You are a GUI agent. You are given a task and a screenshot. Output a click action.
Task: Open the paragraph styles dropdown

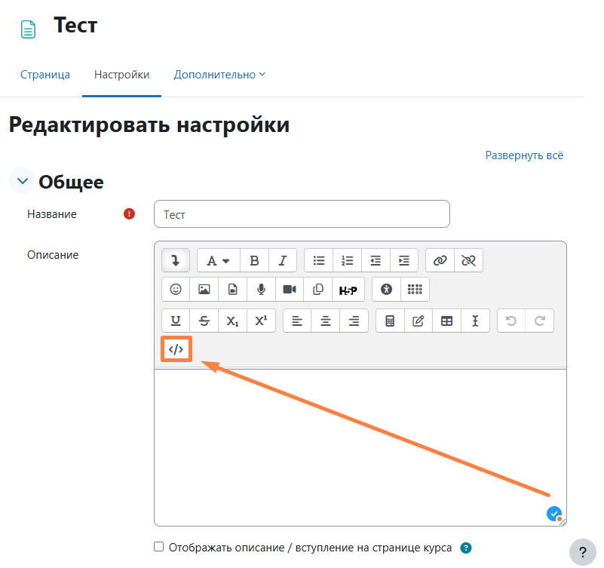click(219, 260)
